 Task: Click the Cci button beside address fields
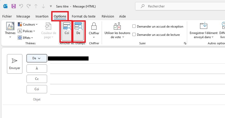click(37, 89)
